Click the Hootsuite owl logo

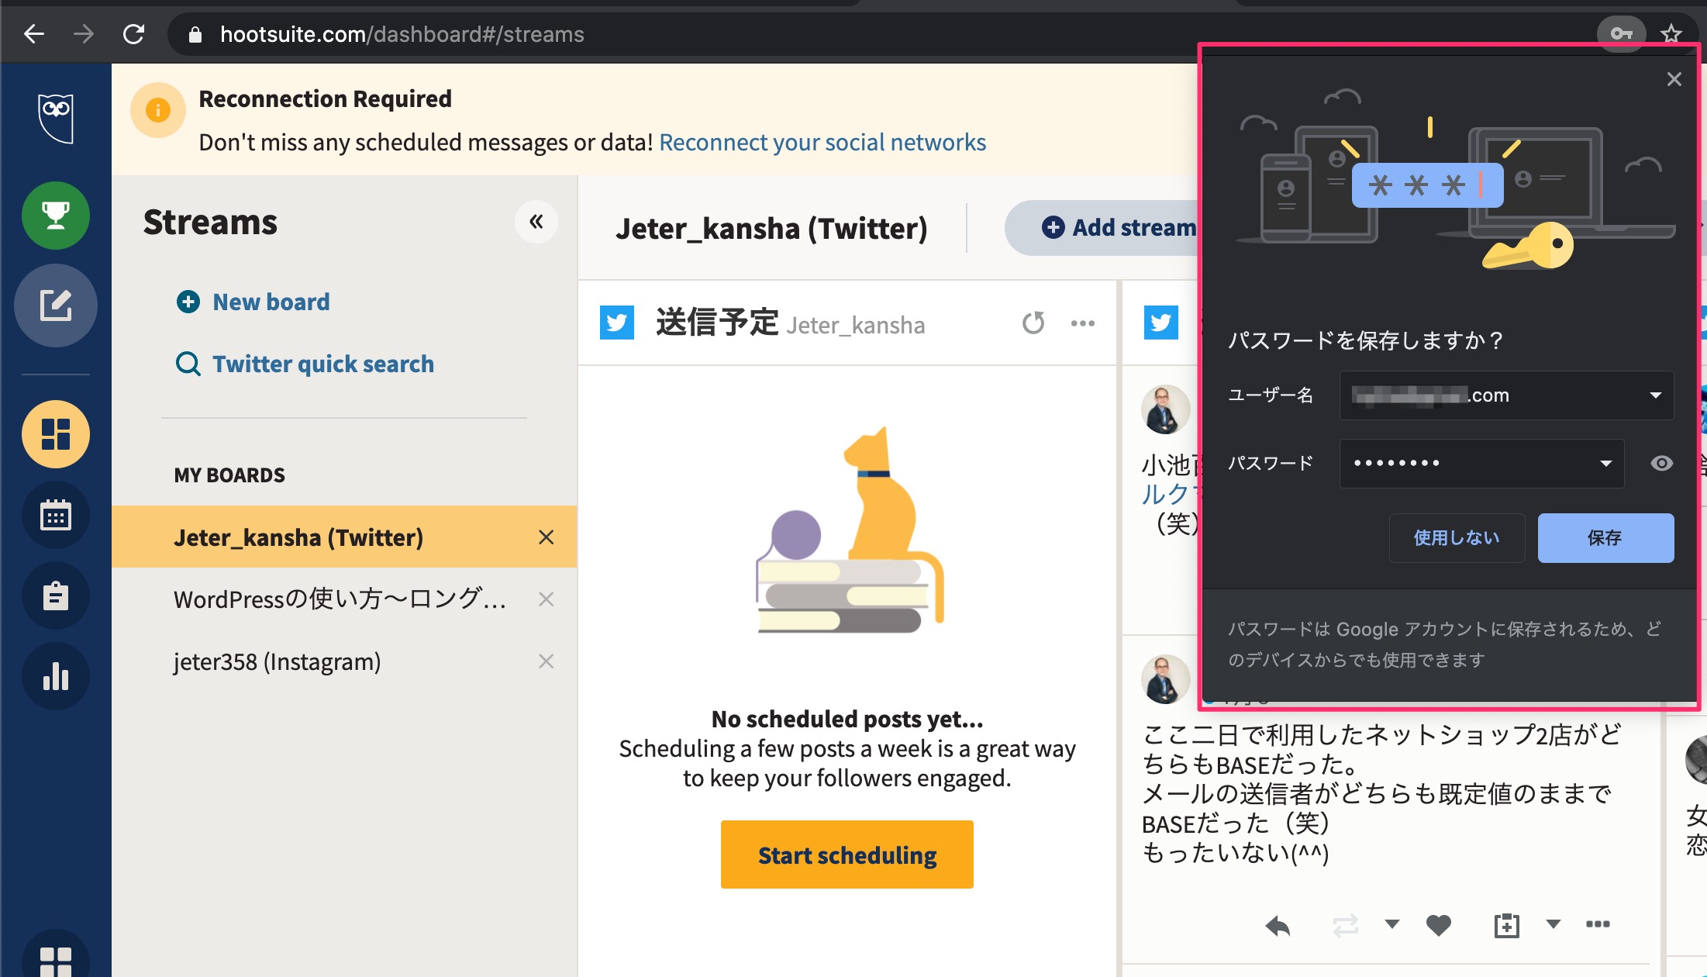pos(56,117)
